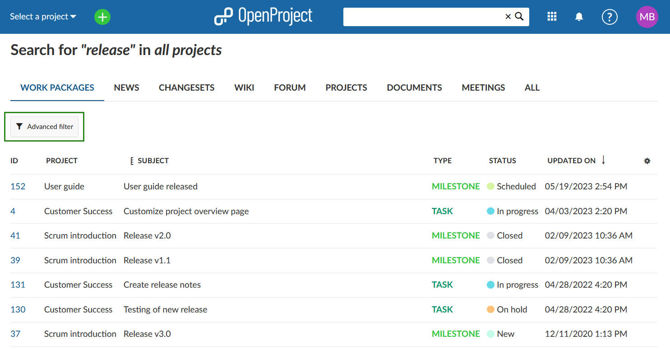Open work package ID 152
This screenshot has height=349, width=670.
click(x=18, y=186)
